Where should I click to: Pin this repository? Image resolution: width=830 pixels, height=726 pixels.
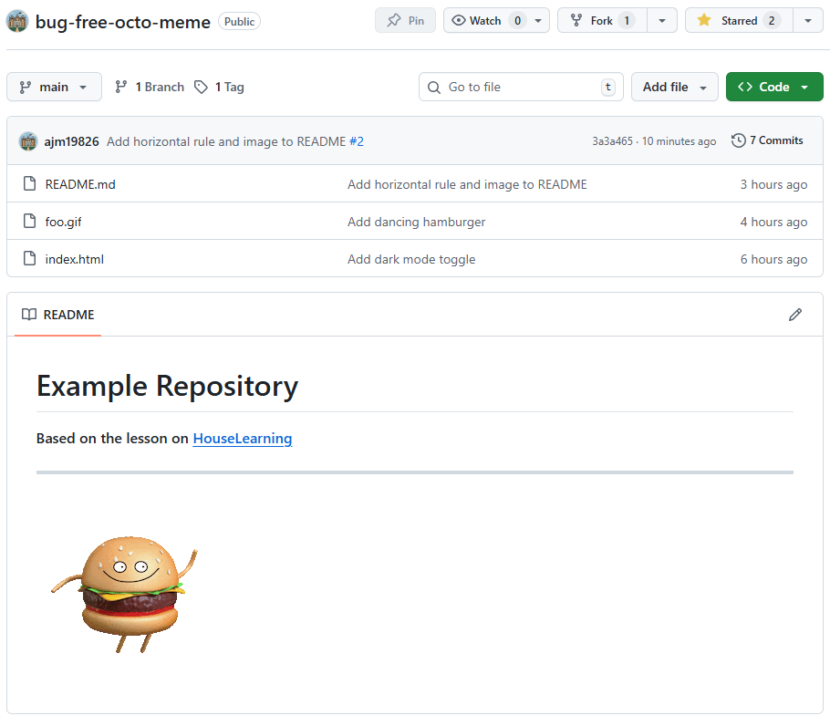tap(406, 20)
